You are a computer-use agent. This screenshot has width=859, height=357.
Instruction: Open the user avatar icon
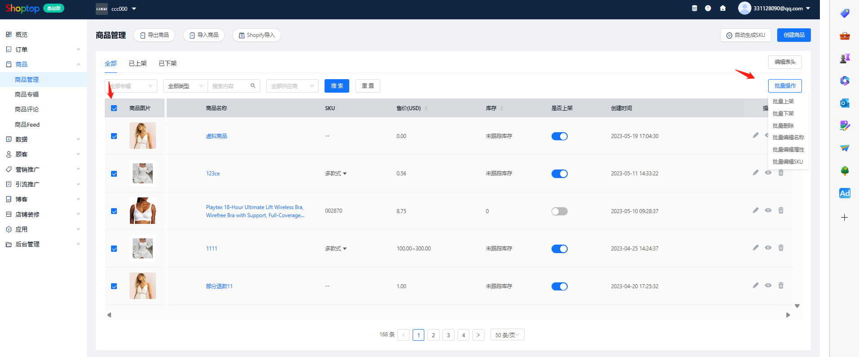point(744,8)
